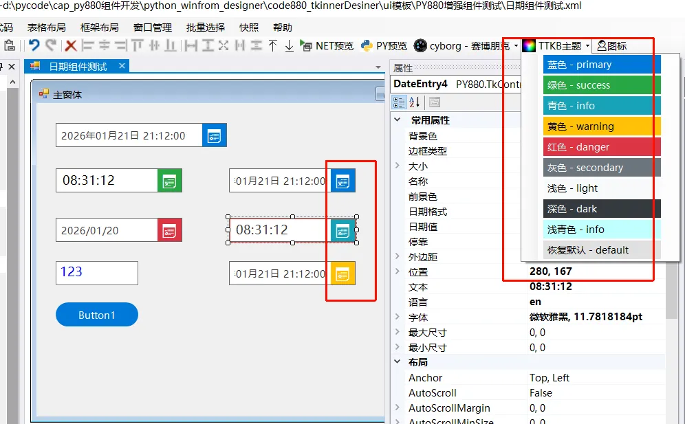Choose 黄色 - warning theme color
The height and width of the screenshot is (424, 685).
pos(602,126)
